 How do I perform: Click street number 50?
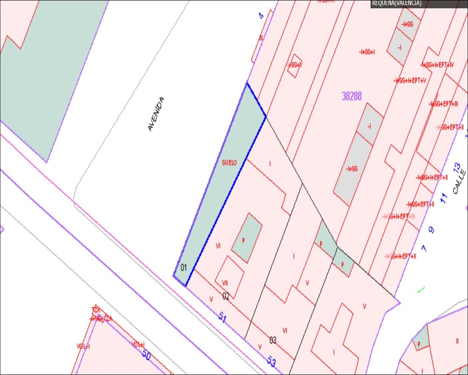(x=146, y=356)
